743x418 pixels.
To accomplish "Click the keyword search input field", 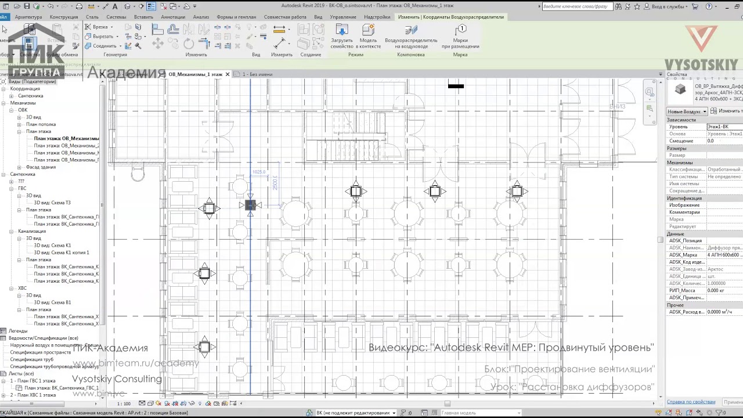I will click(x=577, y=6).
